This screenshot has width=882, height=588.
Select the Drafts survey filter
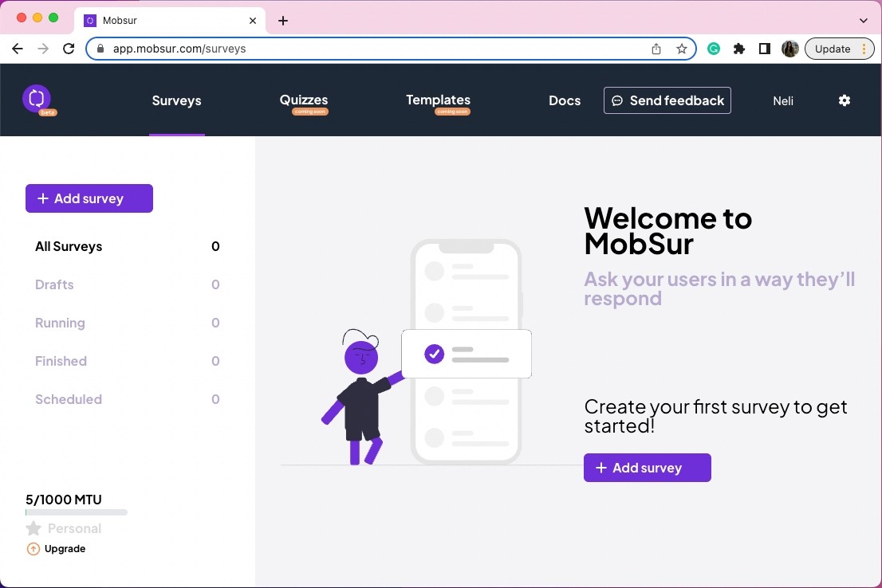click(x=127, y=284)
